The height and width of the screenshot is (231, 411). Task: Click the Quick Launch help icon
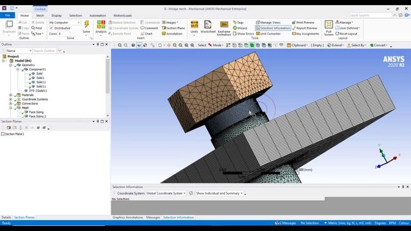tap(407, 15)
